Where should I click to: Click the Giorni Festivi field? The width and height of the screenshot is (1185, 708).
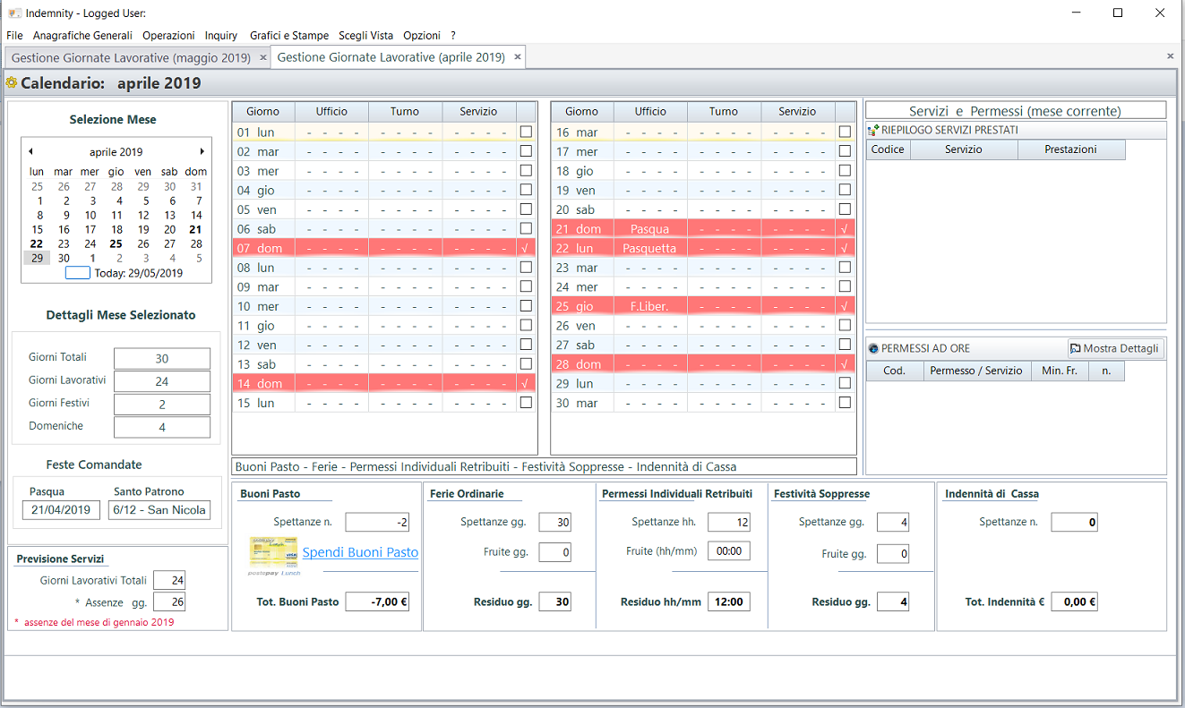[x=162, y=405]
